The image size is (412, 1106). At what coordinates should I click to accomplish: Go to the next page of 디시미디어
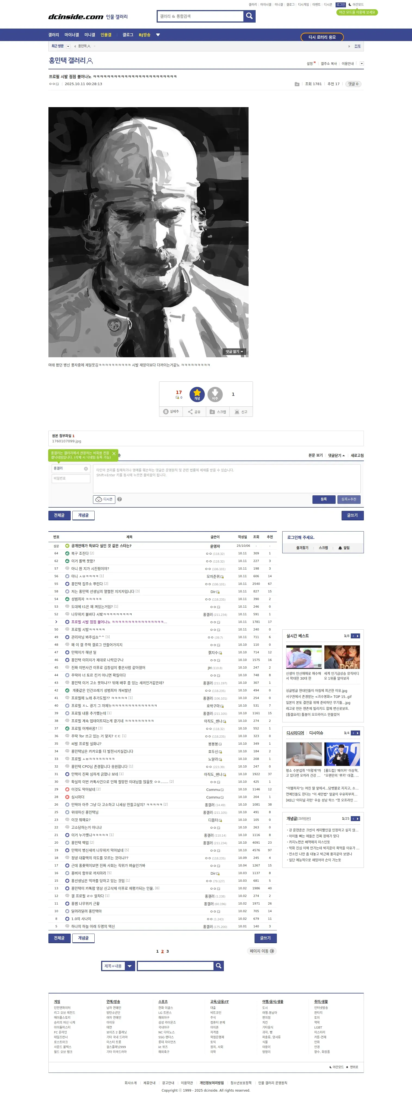358,733
